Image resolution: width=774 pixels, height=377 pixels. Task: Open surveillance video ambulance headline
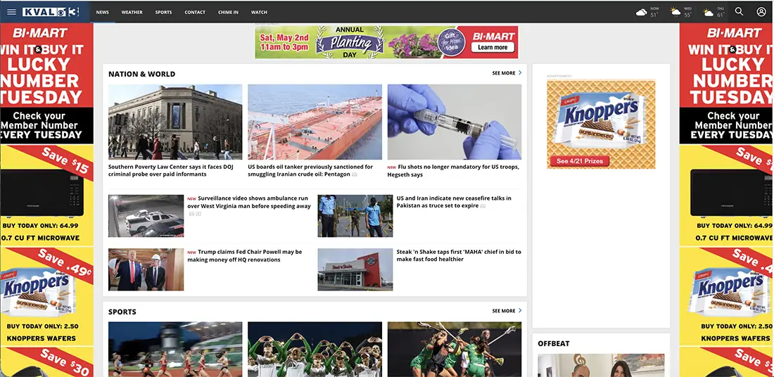[249, 202]
